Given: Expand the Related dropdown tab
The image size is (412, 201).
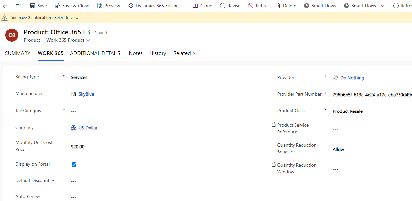Looking at the screenshot, I should pos(185,53).
